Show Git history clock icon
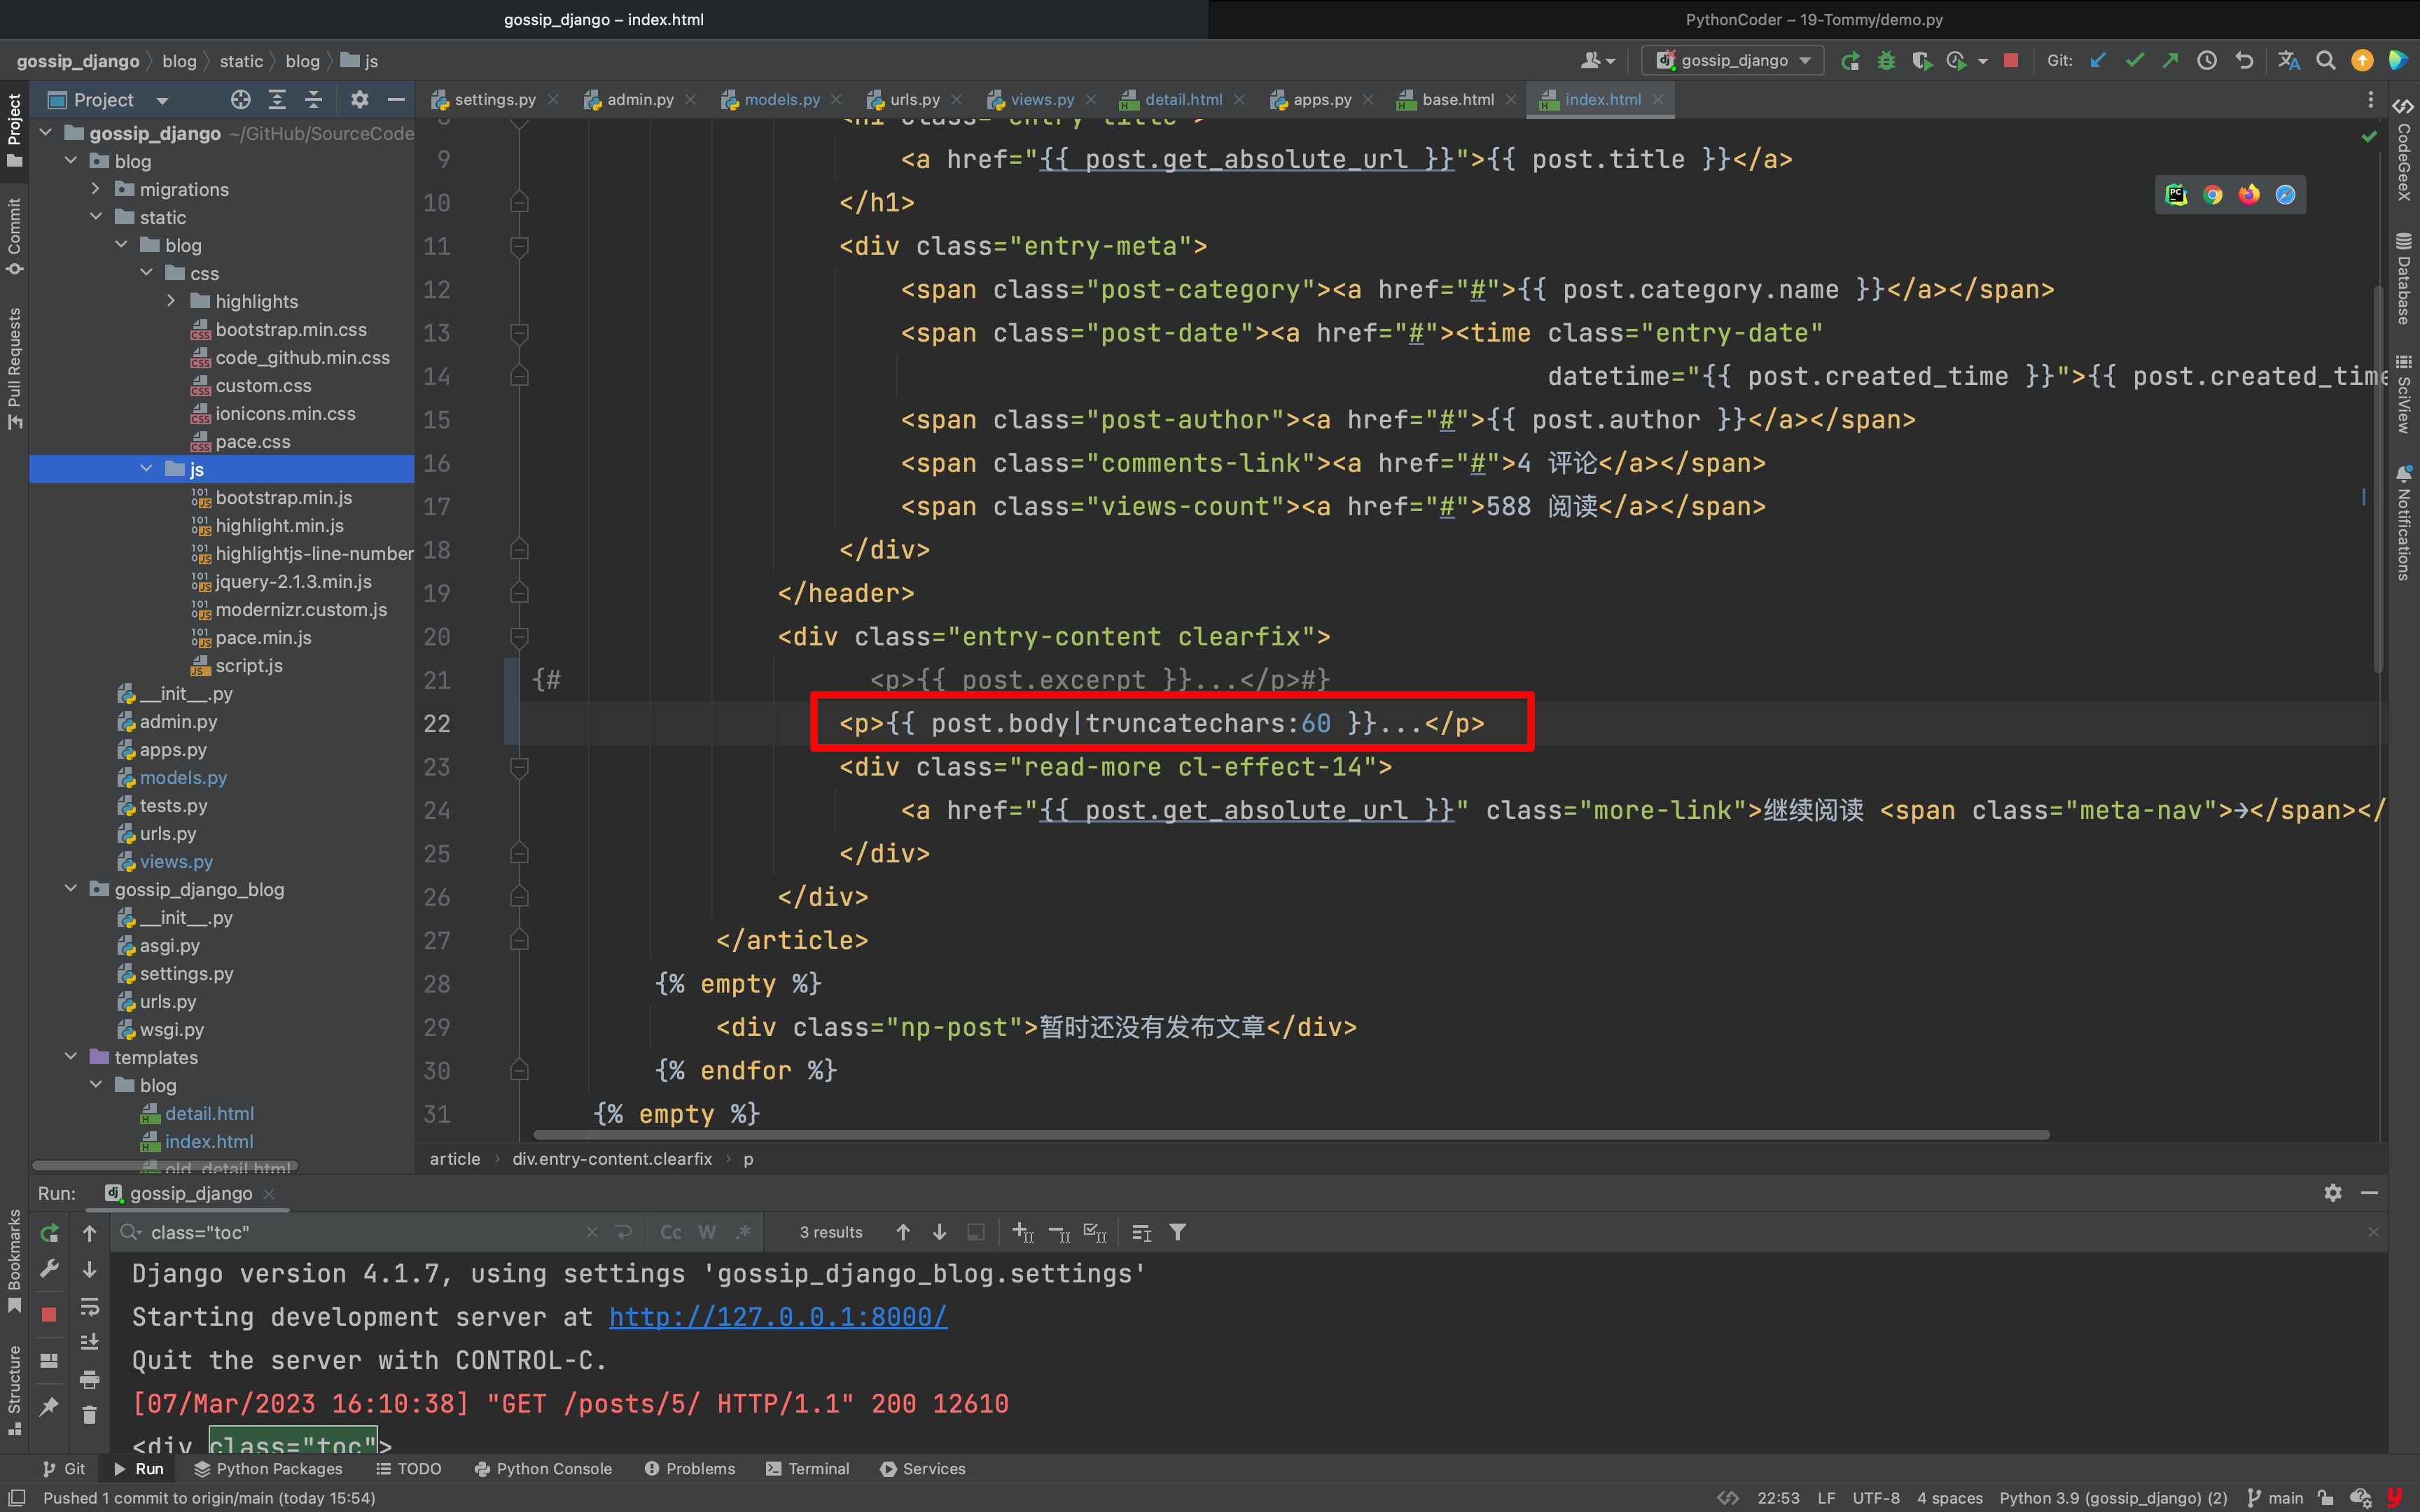The width and height of the screenshot is (2420, 1512). pos(2207,61)
